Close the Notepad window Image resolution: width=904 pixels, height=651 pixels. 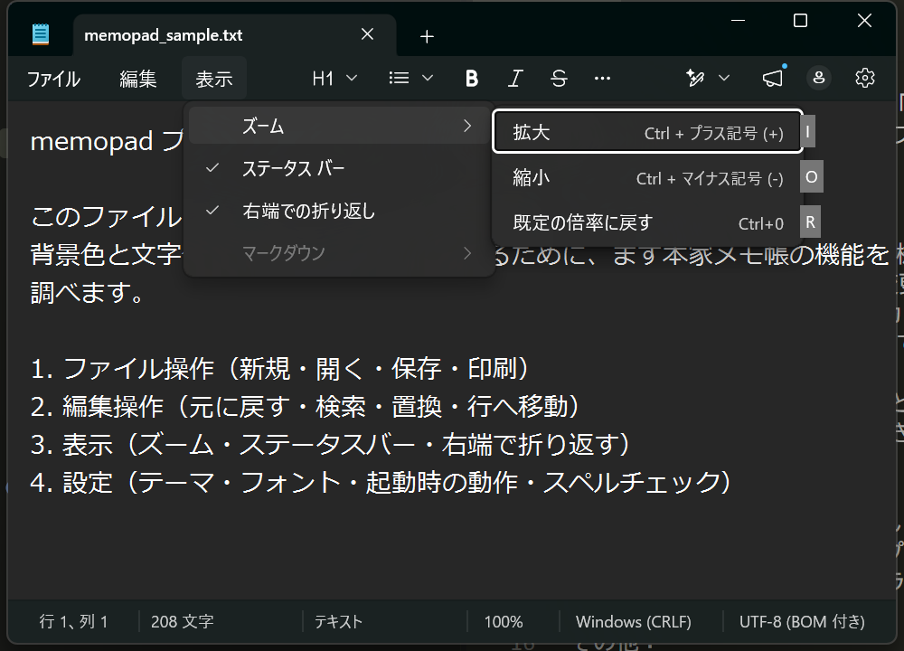click(x=864, y=21)
